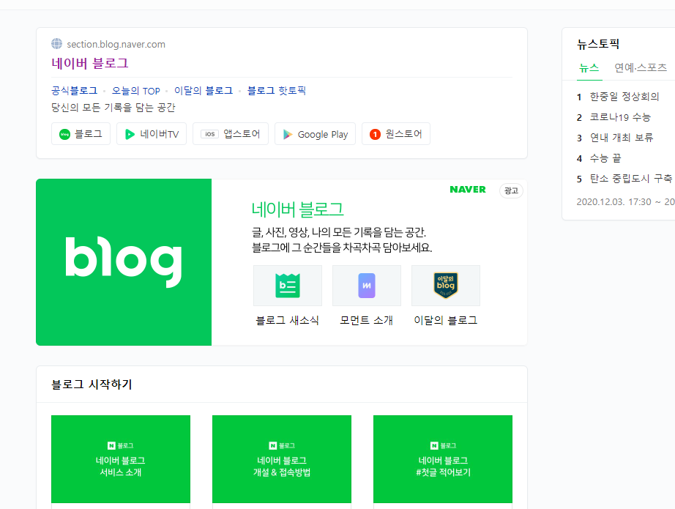The width and height of the screenshot is (675, 509).
Task: Open the green 네이버 블로그 ad headline
Action: [298, 209]
